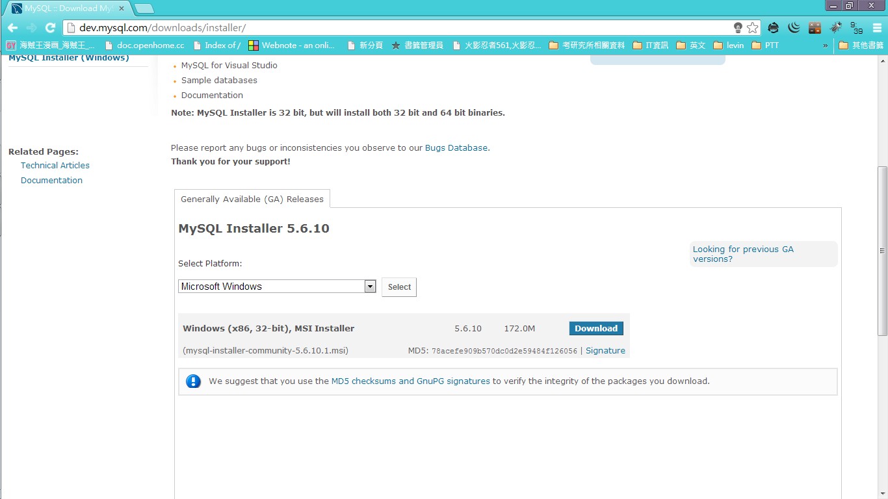Click 'Looking for previous GA versions?' link
Screen dimensions: 888x499
click(743, 254)
